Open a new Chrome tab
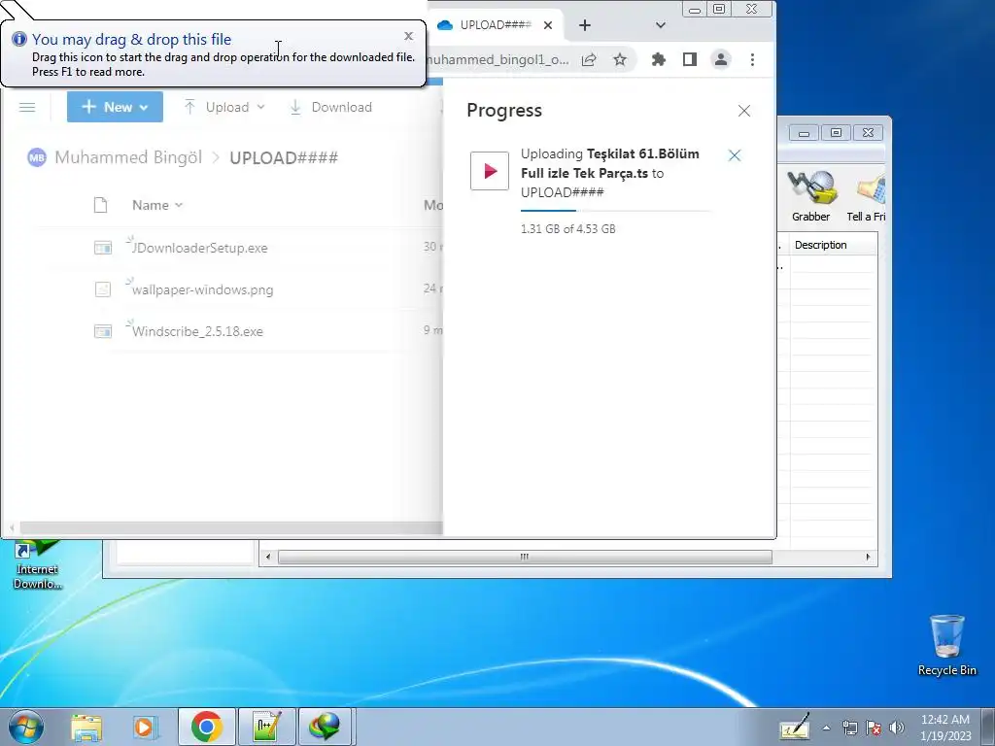This screenshot has height=746, width=995. click(584, 25)
